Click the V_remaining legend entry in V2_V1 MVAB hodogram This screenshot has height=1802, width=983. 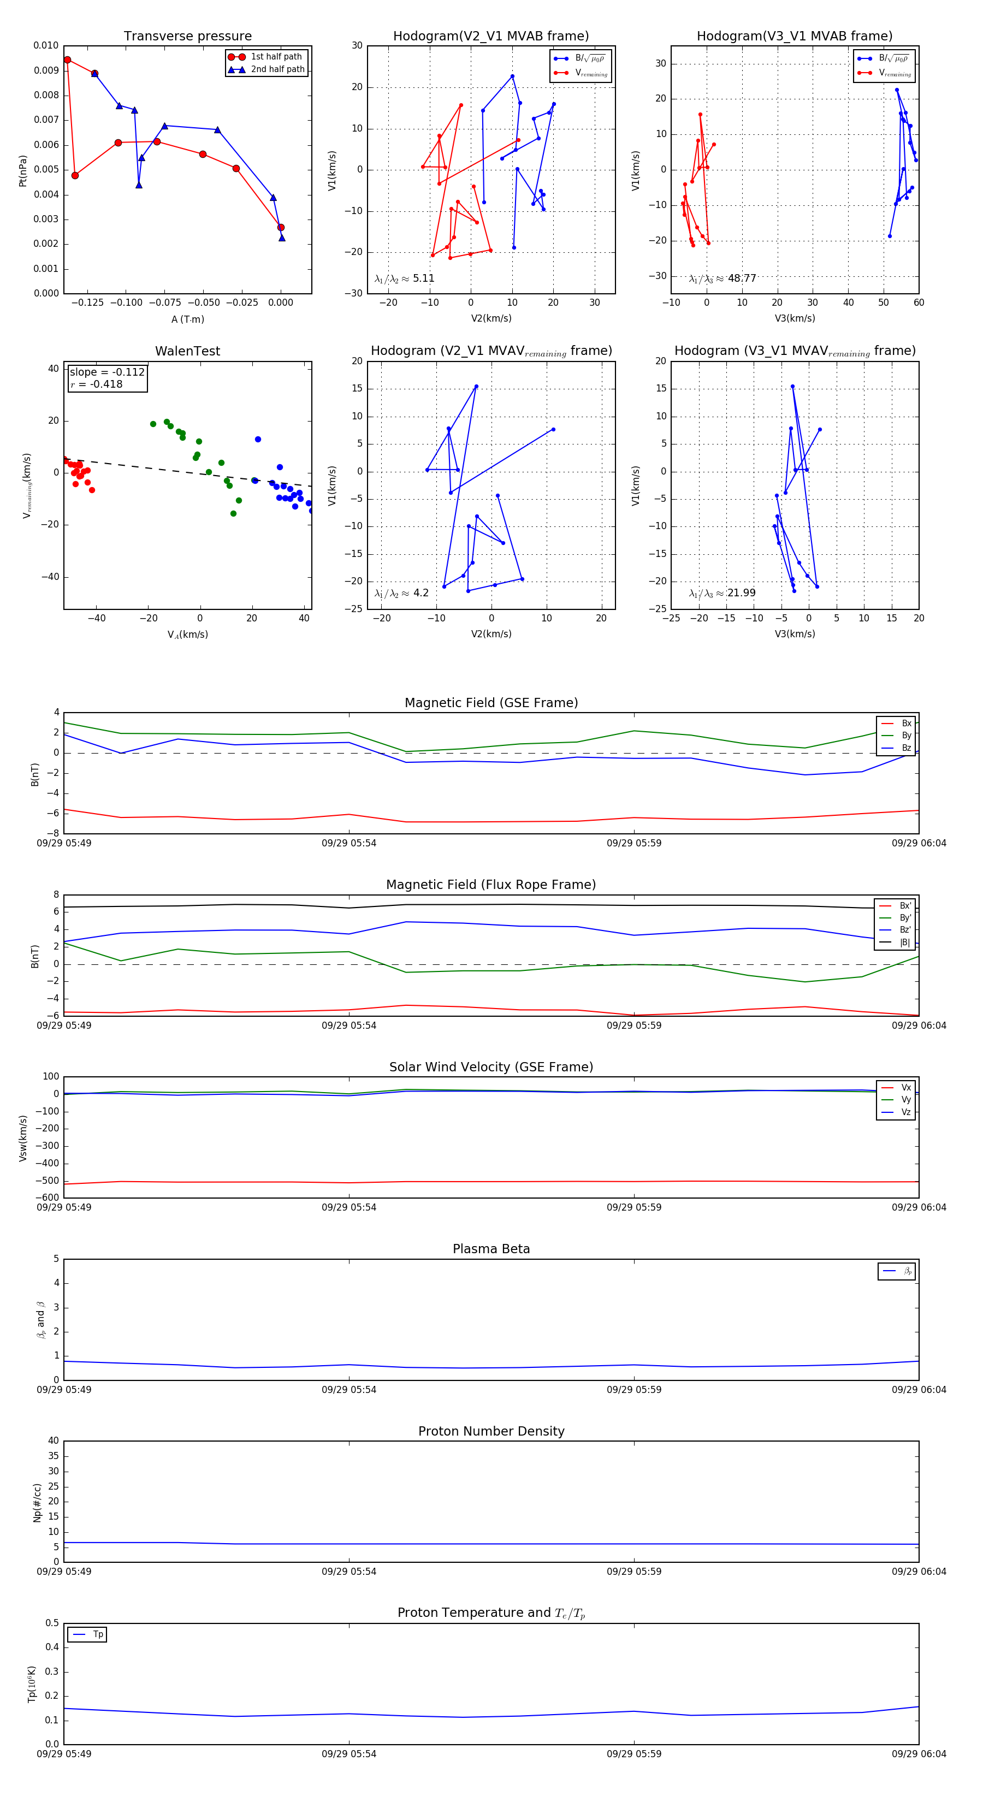581,73
